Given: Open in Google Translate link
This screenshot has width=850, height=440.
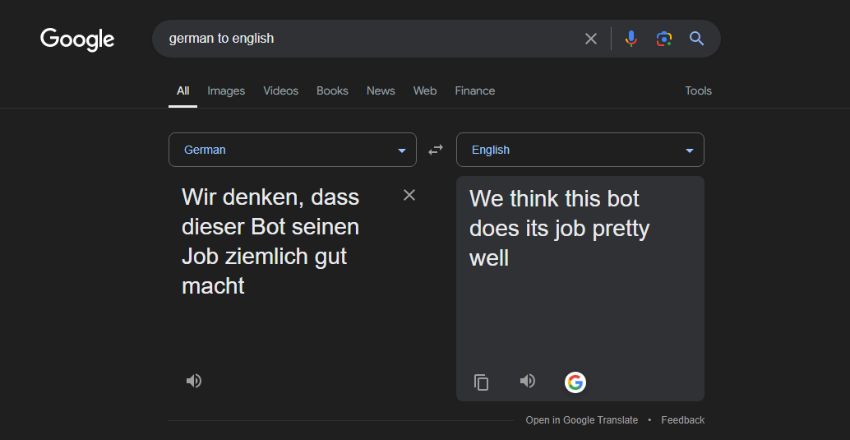Looking at the screenshot, I should 581,420.
